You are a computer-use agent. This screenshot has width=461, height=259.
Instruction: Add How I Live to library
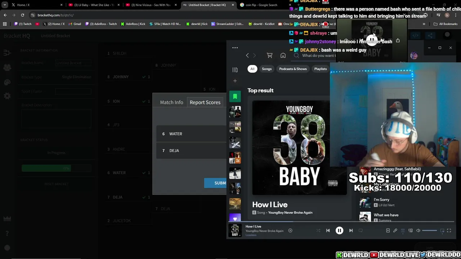coord(290,231)
